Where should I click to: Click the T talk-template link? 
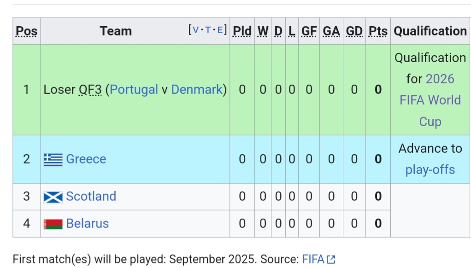[207, 30]
